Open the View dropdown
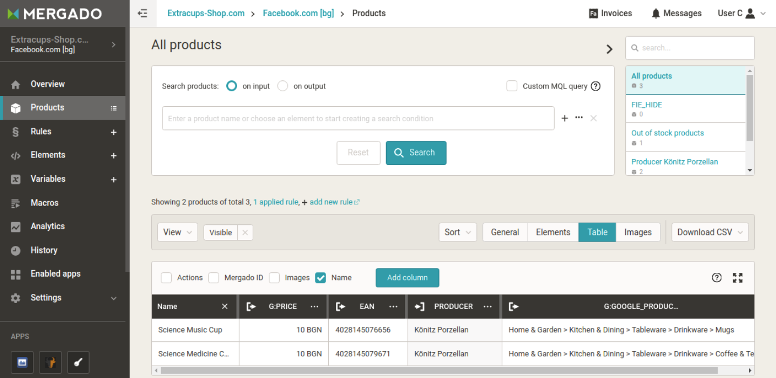The width and height of the screenshot is (776, 378). coord(177,232)
